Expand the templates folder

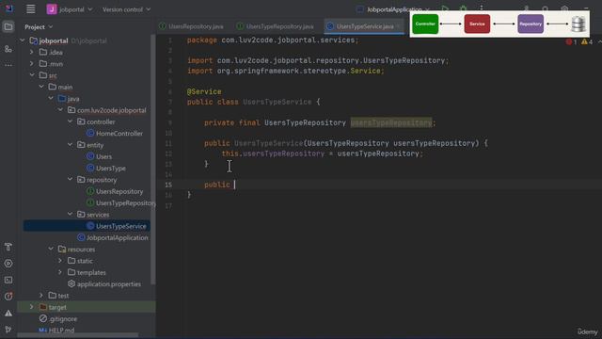60,272
